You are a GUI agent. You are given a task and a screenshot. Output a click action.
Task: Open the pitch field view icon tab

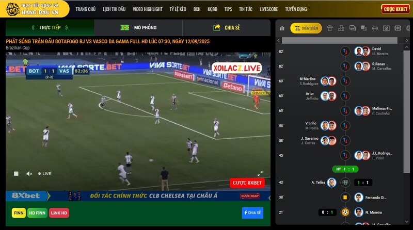(x=398, y=28)
